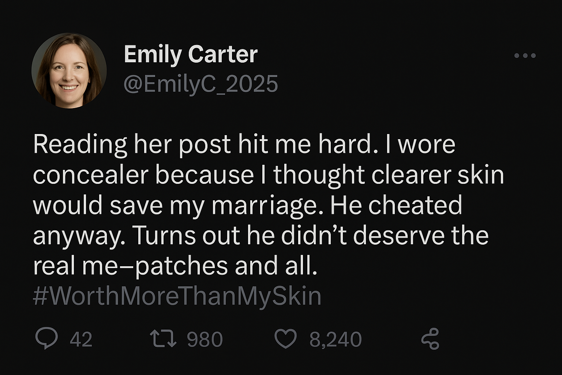Click "Reading her post" opening text

(x=132, y=144)
